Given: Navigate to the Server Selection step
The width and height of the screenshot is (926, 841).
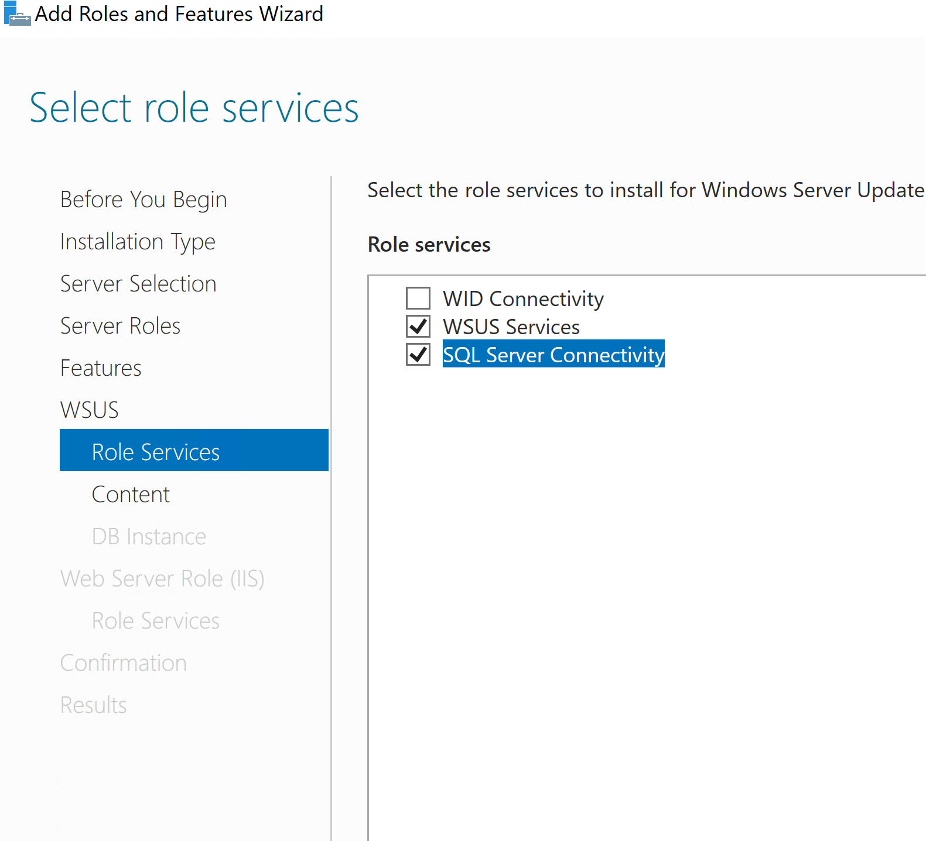Looking at the screenshot, I should [x=138, y=284].
